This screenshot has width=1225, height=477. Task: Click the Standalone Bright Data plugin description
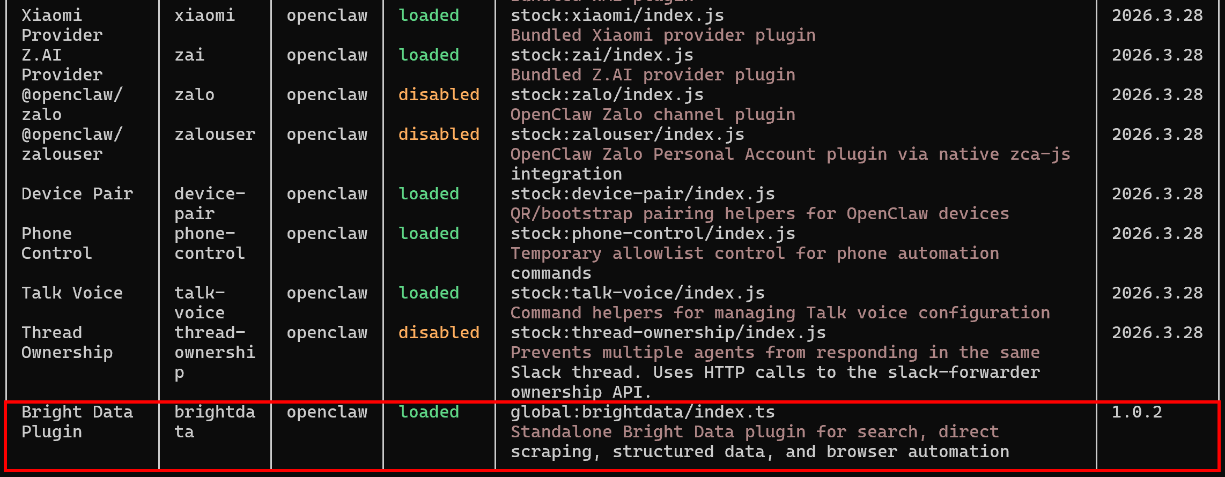click(x=759, y=442)
